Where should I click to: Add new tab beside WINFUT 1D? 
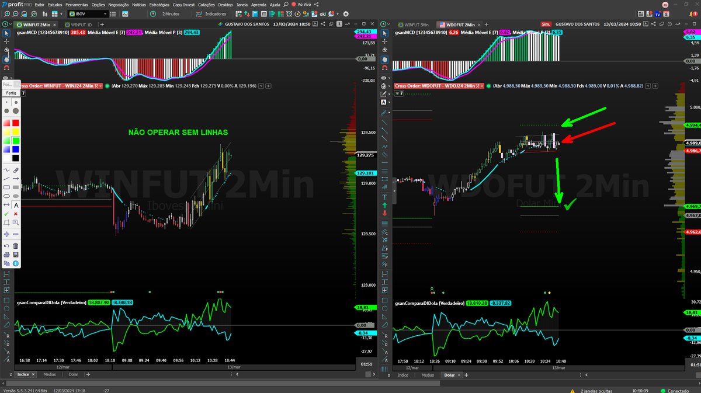click(102, 25)
